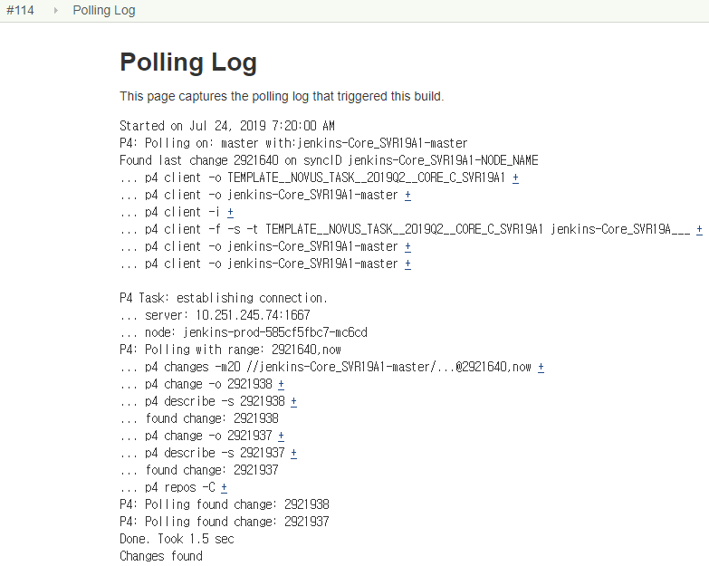709x566 pixels.
Task: Expand p4 change -o 2921938 output
Action: (x=281, y=385)
